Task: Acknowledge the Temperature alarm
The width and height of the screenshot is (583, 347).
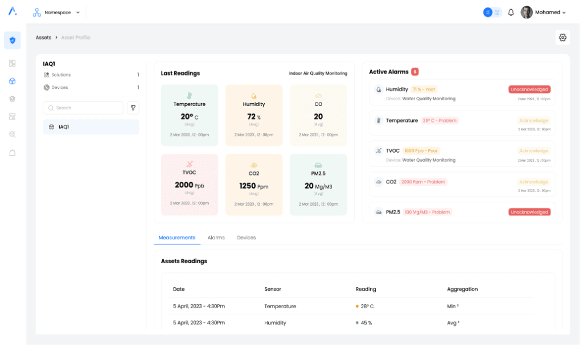Action: 533,121
